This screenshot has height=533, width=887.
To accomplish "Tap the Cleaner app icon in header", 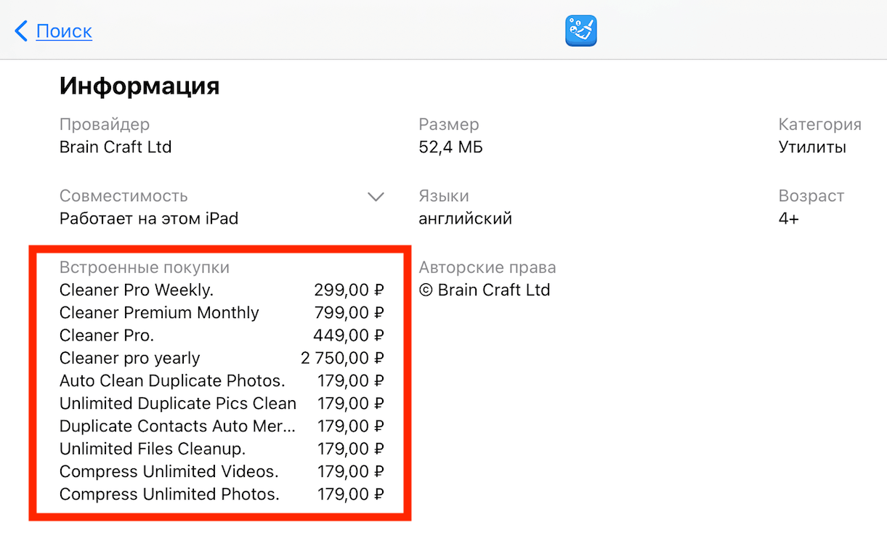I will click(581, 31).
